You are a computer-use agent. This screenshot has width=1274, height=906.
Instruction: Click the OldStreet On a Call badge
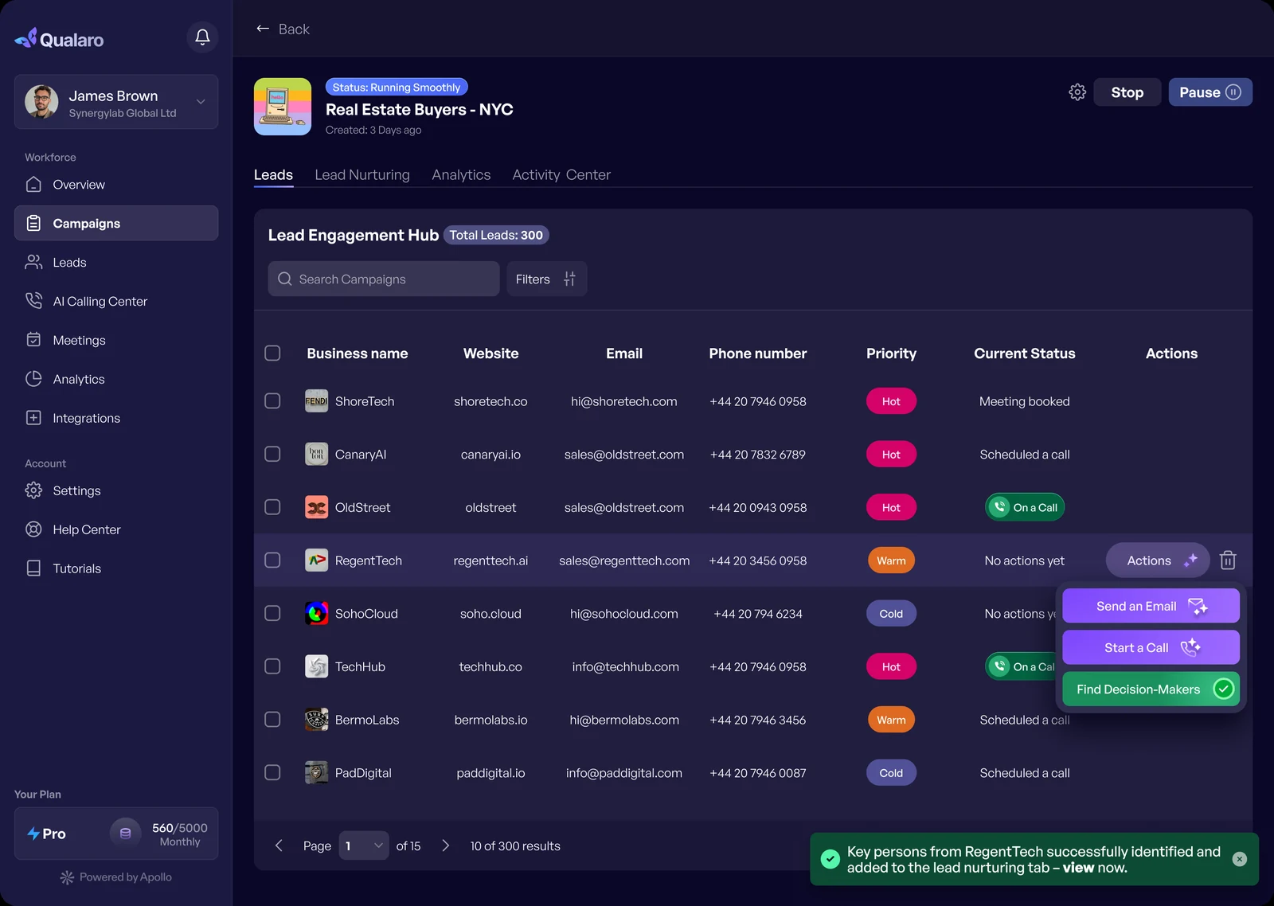(x=1025, y=507)
